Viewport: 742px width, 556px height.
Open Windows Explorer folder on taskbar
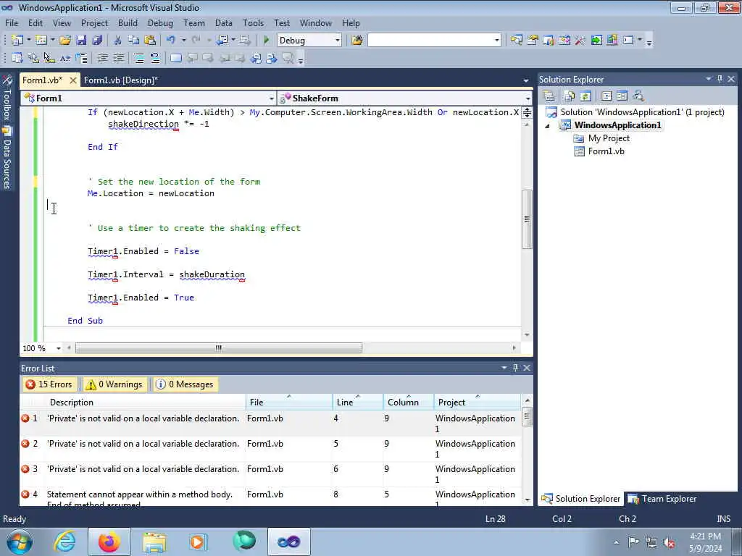[x=154, y=542]
